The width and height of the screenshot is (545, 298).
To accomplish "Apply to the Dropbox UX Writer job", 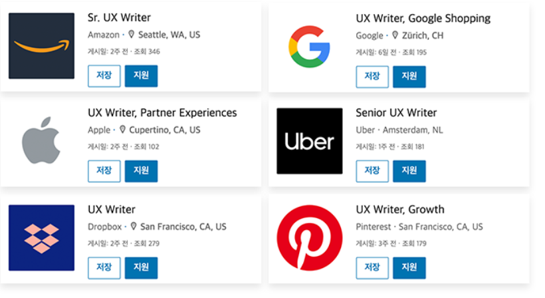I will click(141, 268).
